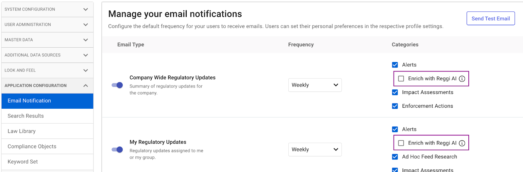
Task: Click info icon beside first Enrich with Reggi AI
Action: click(462, 79)
